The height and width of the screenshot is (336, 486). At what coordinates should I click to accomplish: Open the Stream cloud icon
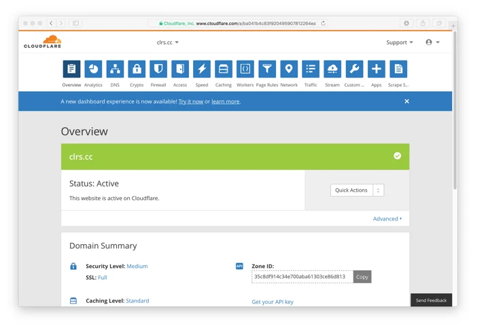pos(332,69)
